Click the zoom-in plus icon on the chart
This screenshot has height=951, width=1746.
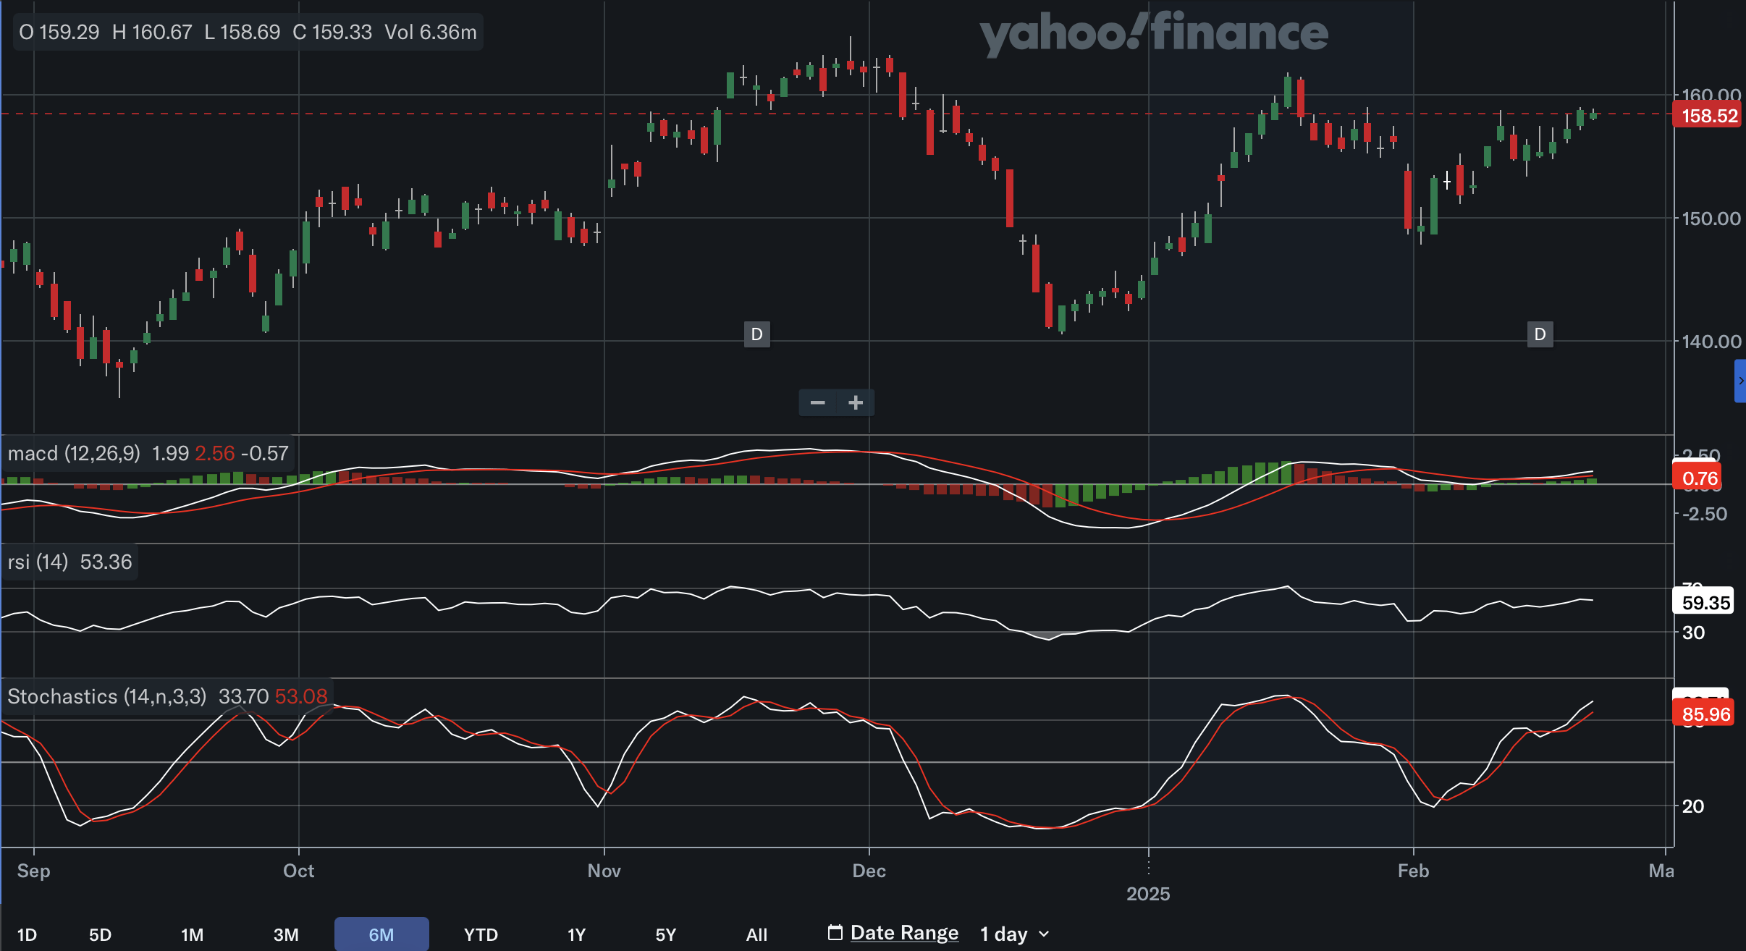(856, 402)
